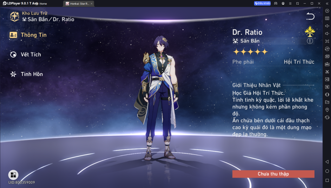Switch to the Vết Tích tab
Viewport: 331px width, 188px height.
tap(26, 54)
